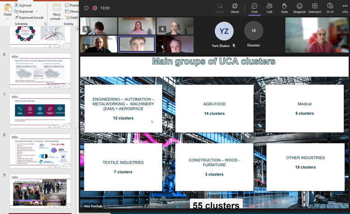
Task: Select slide 8 thumbnail with partner logos
Action: [x=40, y=151]
